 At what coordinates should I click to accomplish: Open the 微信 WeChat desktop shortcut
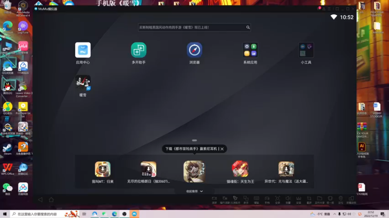(x=7, y=189)
